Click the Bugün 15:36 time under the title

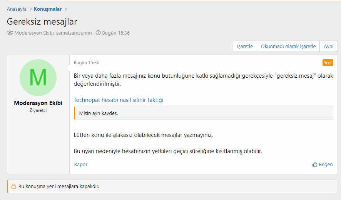(x=115, y=33)
